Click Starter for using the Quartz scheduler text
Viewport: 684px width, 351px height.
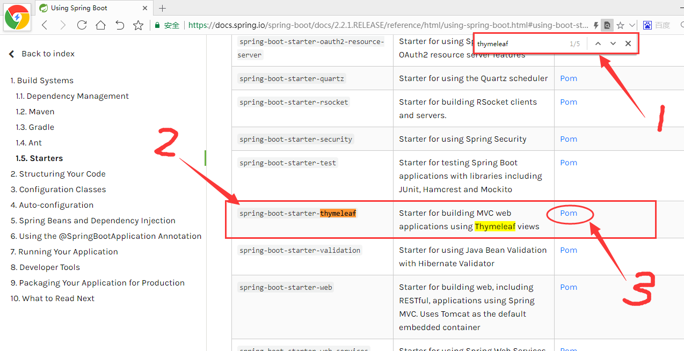click(474, 78)
